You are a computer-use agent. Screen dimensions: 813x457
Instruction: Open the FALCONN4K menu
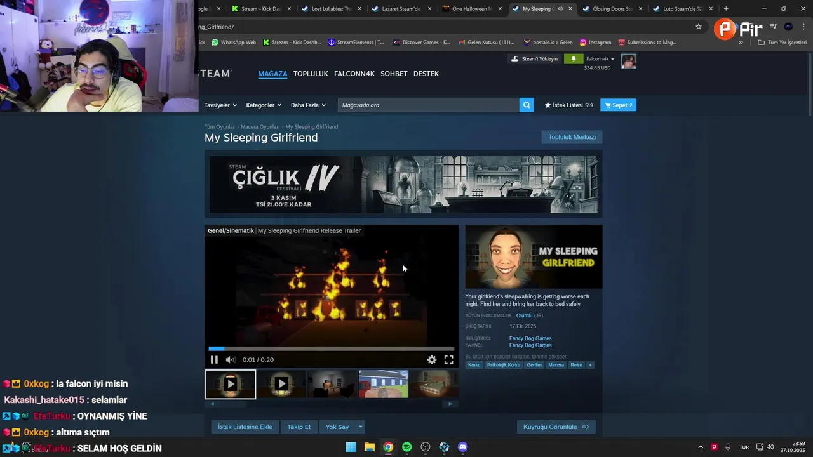[x=354, y=74]
